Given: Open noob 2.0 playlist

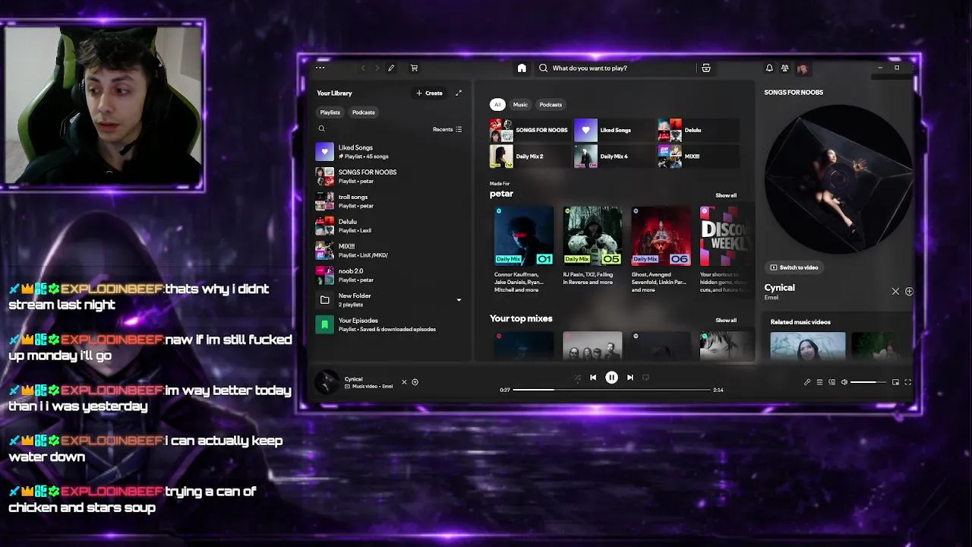Looking at the screenshot, I should pos(390,275).
